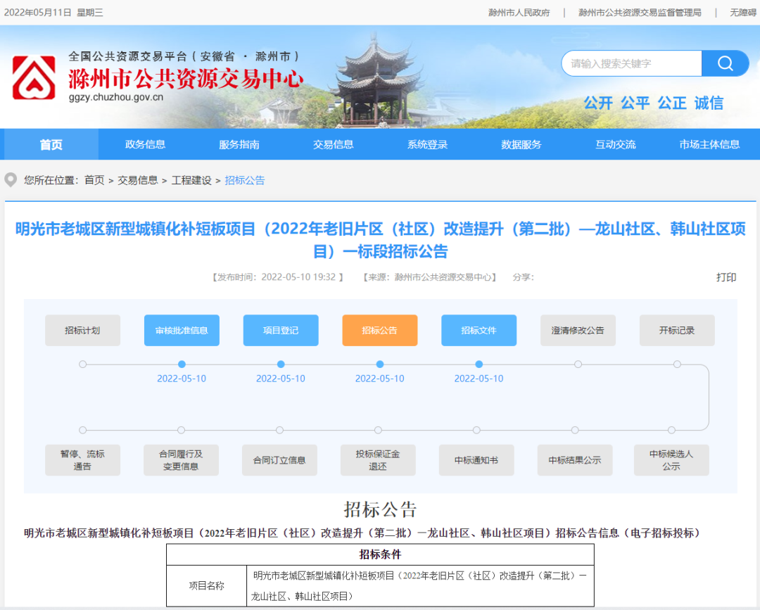The image size is (760, 610).
Task: Open the 中标通知书 stage button
Action: pos(476,459)
